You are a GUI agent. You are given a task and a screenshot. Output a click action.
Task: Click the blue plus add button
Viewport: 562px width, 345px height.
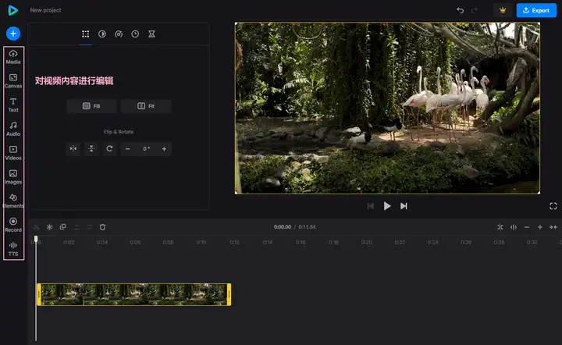13,34
